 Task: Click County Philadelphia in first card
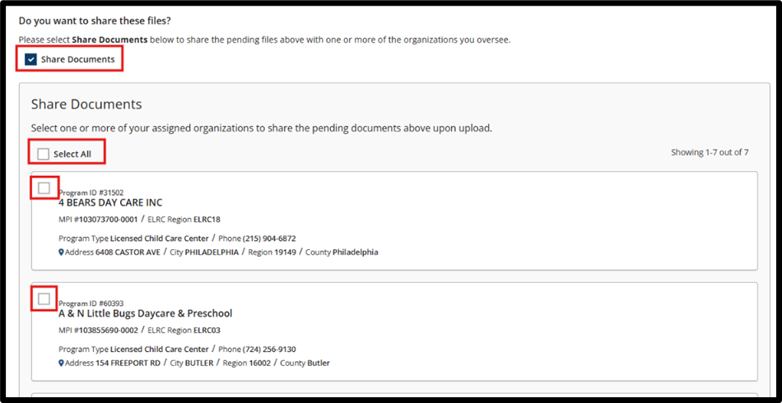(342, 252)
